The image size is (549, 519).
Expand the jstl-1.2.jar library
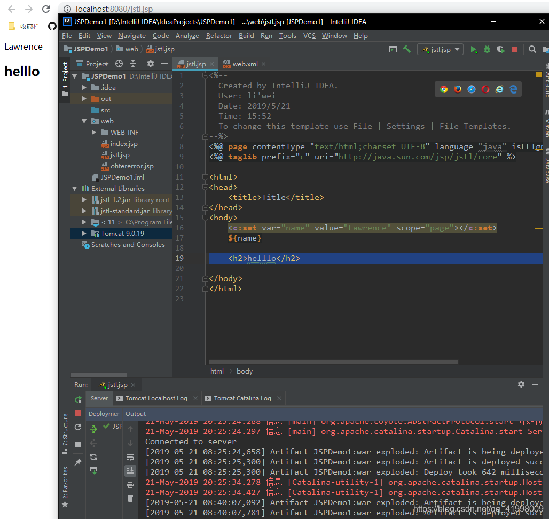point(84,199)
